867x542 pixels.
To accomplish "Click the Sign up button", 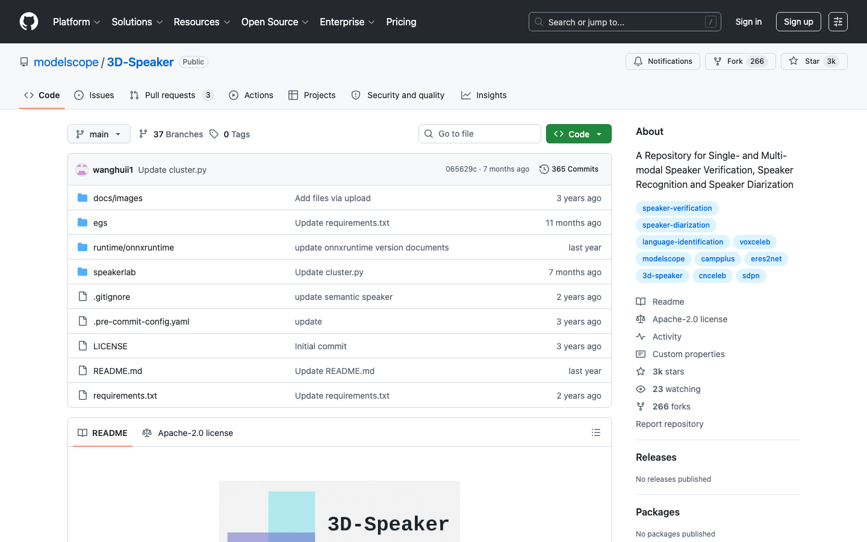I will [x=798, y=22].
